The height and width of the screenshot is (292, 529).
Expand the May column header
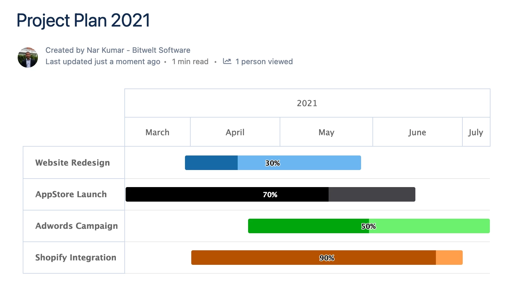click(326, 132)
